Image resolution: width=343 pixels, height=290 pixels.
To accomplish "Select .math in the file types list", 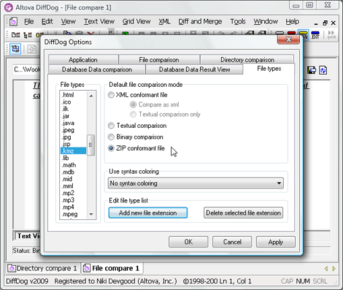I will coord(73,165).
